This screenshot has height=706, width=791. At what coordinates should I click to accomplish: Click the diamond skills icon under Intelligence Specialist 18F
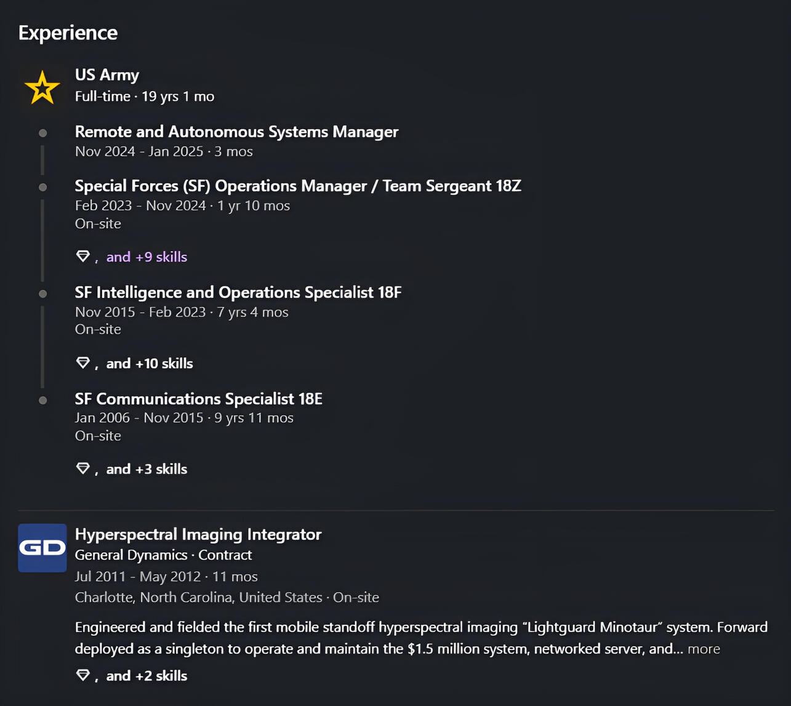click(x=83, y=363)
